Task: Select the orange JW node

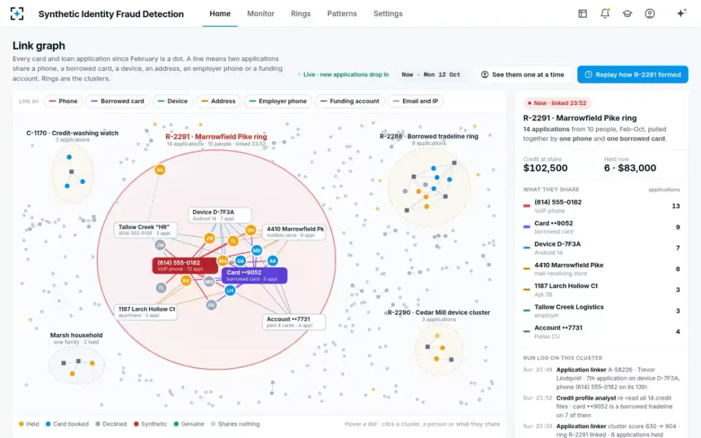Action: (209, 238)
